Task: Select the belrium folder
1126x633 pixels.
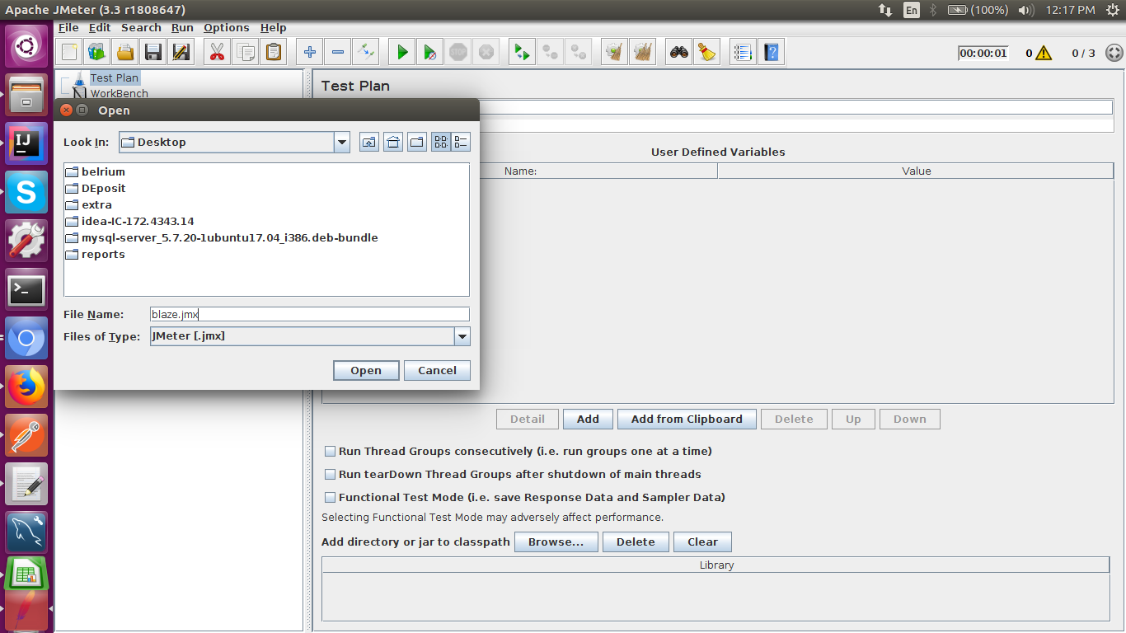Action: pyautogui.click(x=95, y=171)
